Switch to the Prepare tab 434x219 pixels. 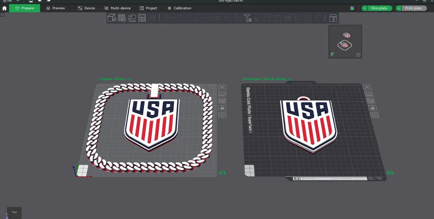click(25, 8)
